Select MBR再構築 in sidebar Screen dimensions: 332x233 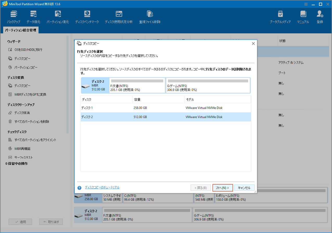click(x=19, y=149)
